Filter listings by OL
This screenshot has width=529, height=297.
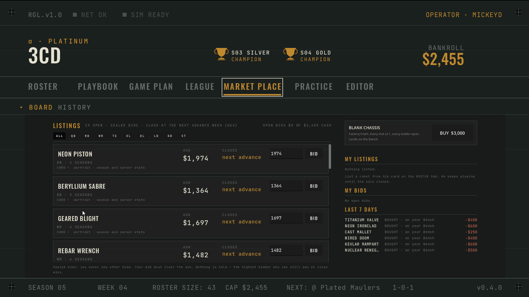tap(128, 136)
